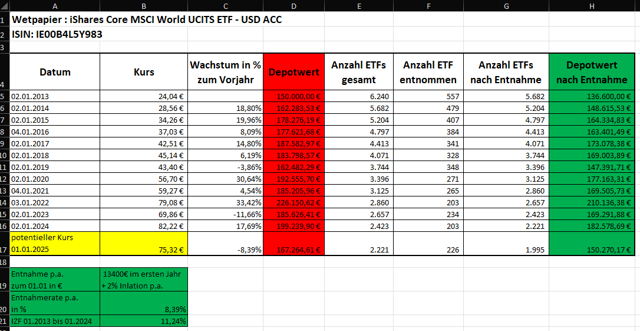640x331 pixels.
Task: Select growth cell 30,64%
Action: (x=225, y=179)
